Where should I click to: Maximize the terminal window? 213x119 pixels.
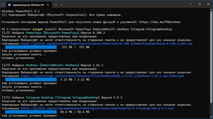199,4
